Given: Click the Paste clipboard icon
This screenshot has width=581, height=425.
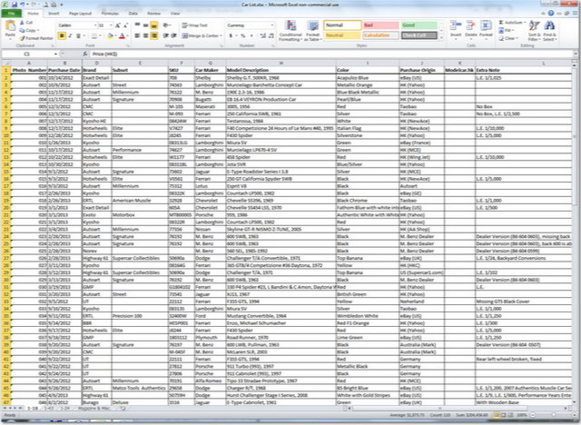Looking at the screenshot, I should (10, 26).
